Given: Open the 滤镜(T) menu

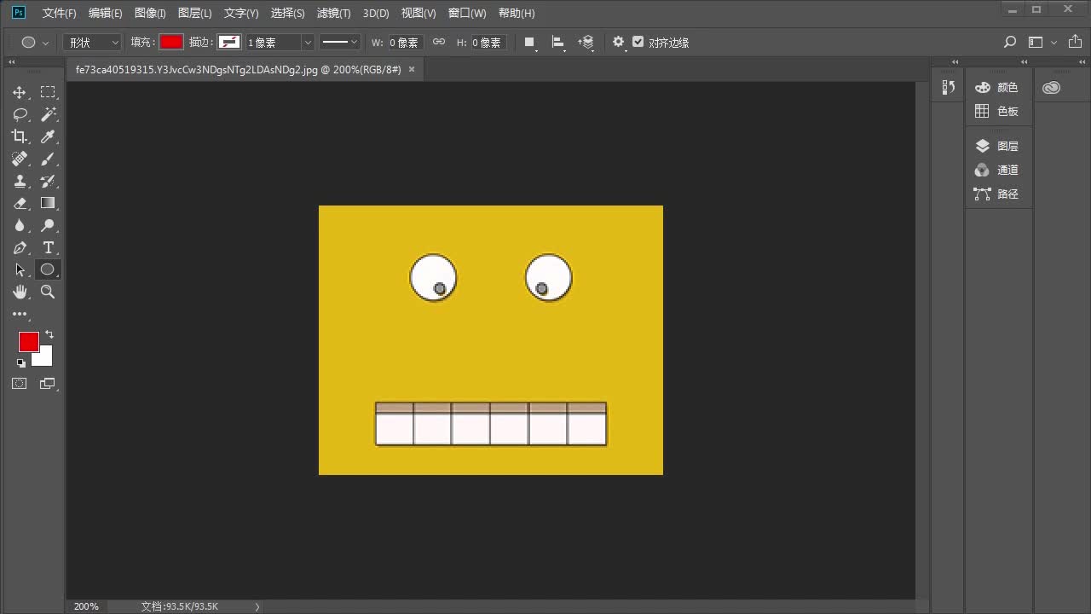Looking at the screenshot, I should 333,13.
